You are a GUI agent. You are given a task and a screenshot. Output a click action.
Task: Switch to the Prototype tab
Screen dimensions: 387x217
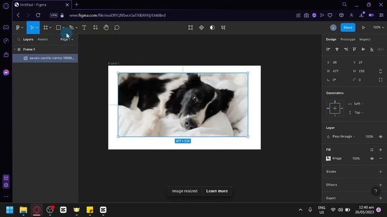coord(348,39)
